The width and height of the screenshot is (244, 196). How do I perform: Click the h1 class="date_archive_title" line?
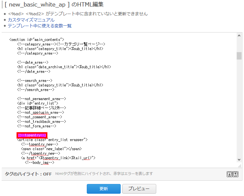coord(64,67)
